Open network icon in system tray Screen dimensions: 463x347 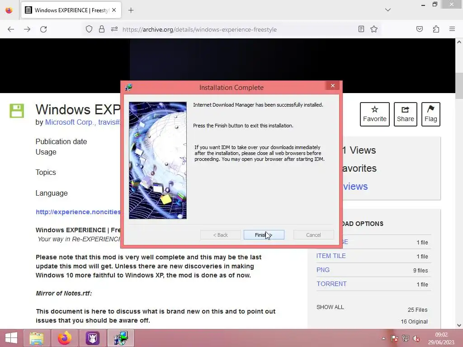click(406, 338)
